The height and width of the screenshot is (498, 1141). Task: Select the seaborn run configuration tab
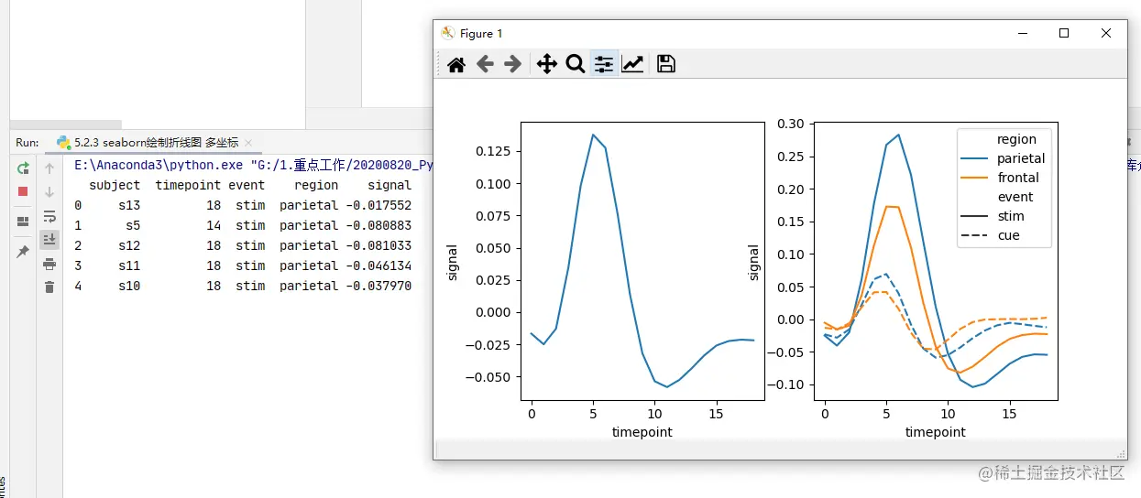pos(156,143)
